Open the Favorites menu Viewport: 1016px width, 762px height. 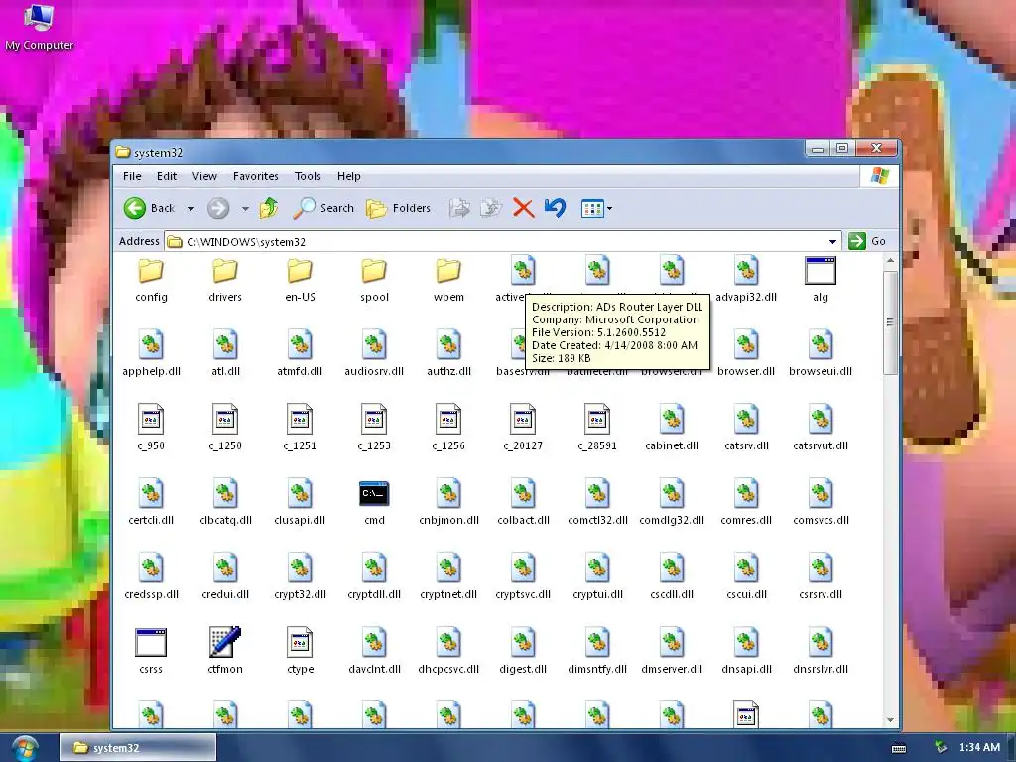click(x=255, y=176)
